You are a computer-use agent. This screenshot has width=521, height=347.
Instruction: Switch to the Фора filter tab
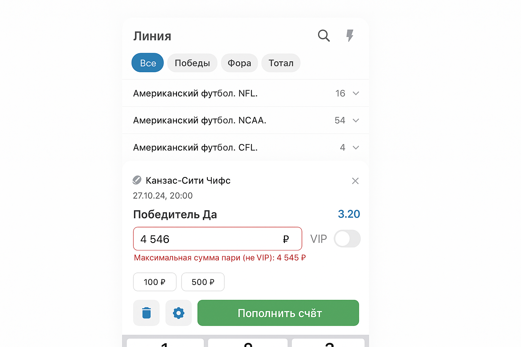tap(239, 63)
